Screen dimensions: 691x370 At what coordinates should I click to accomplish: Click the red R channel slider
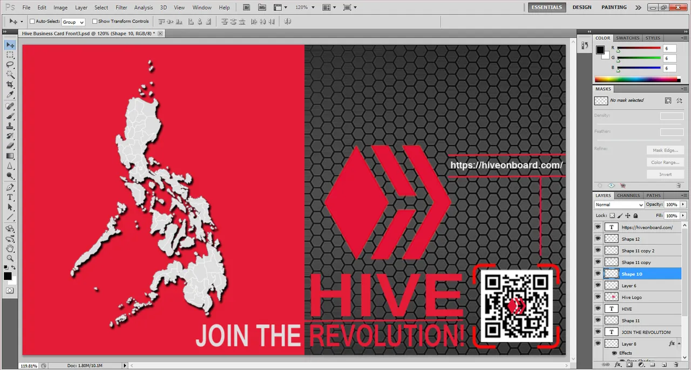point(639,49)
